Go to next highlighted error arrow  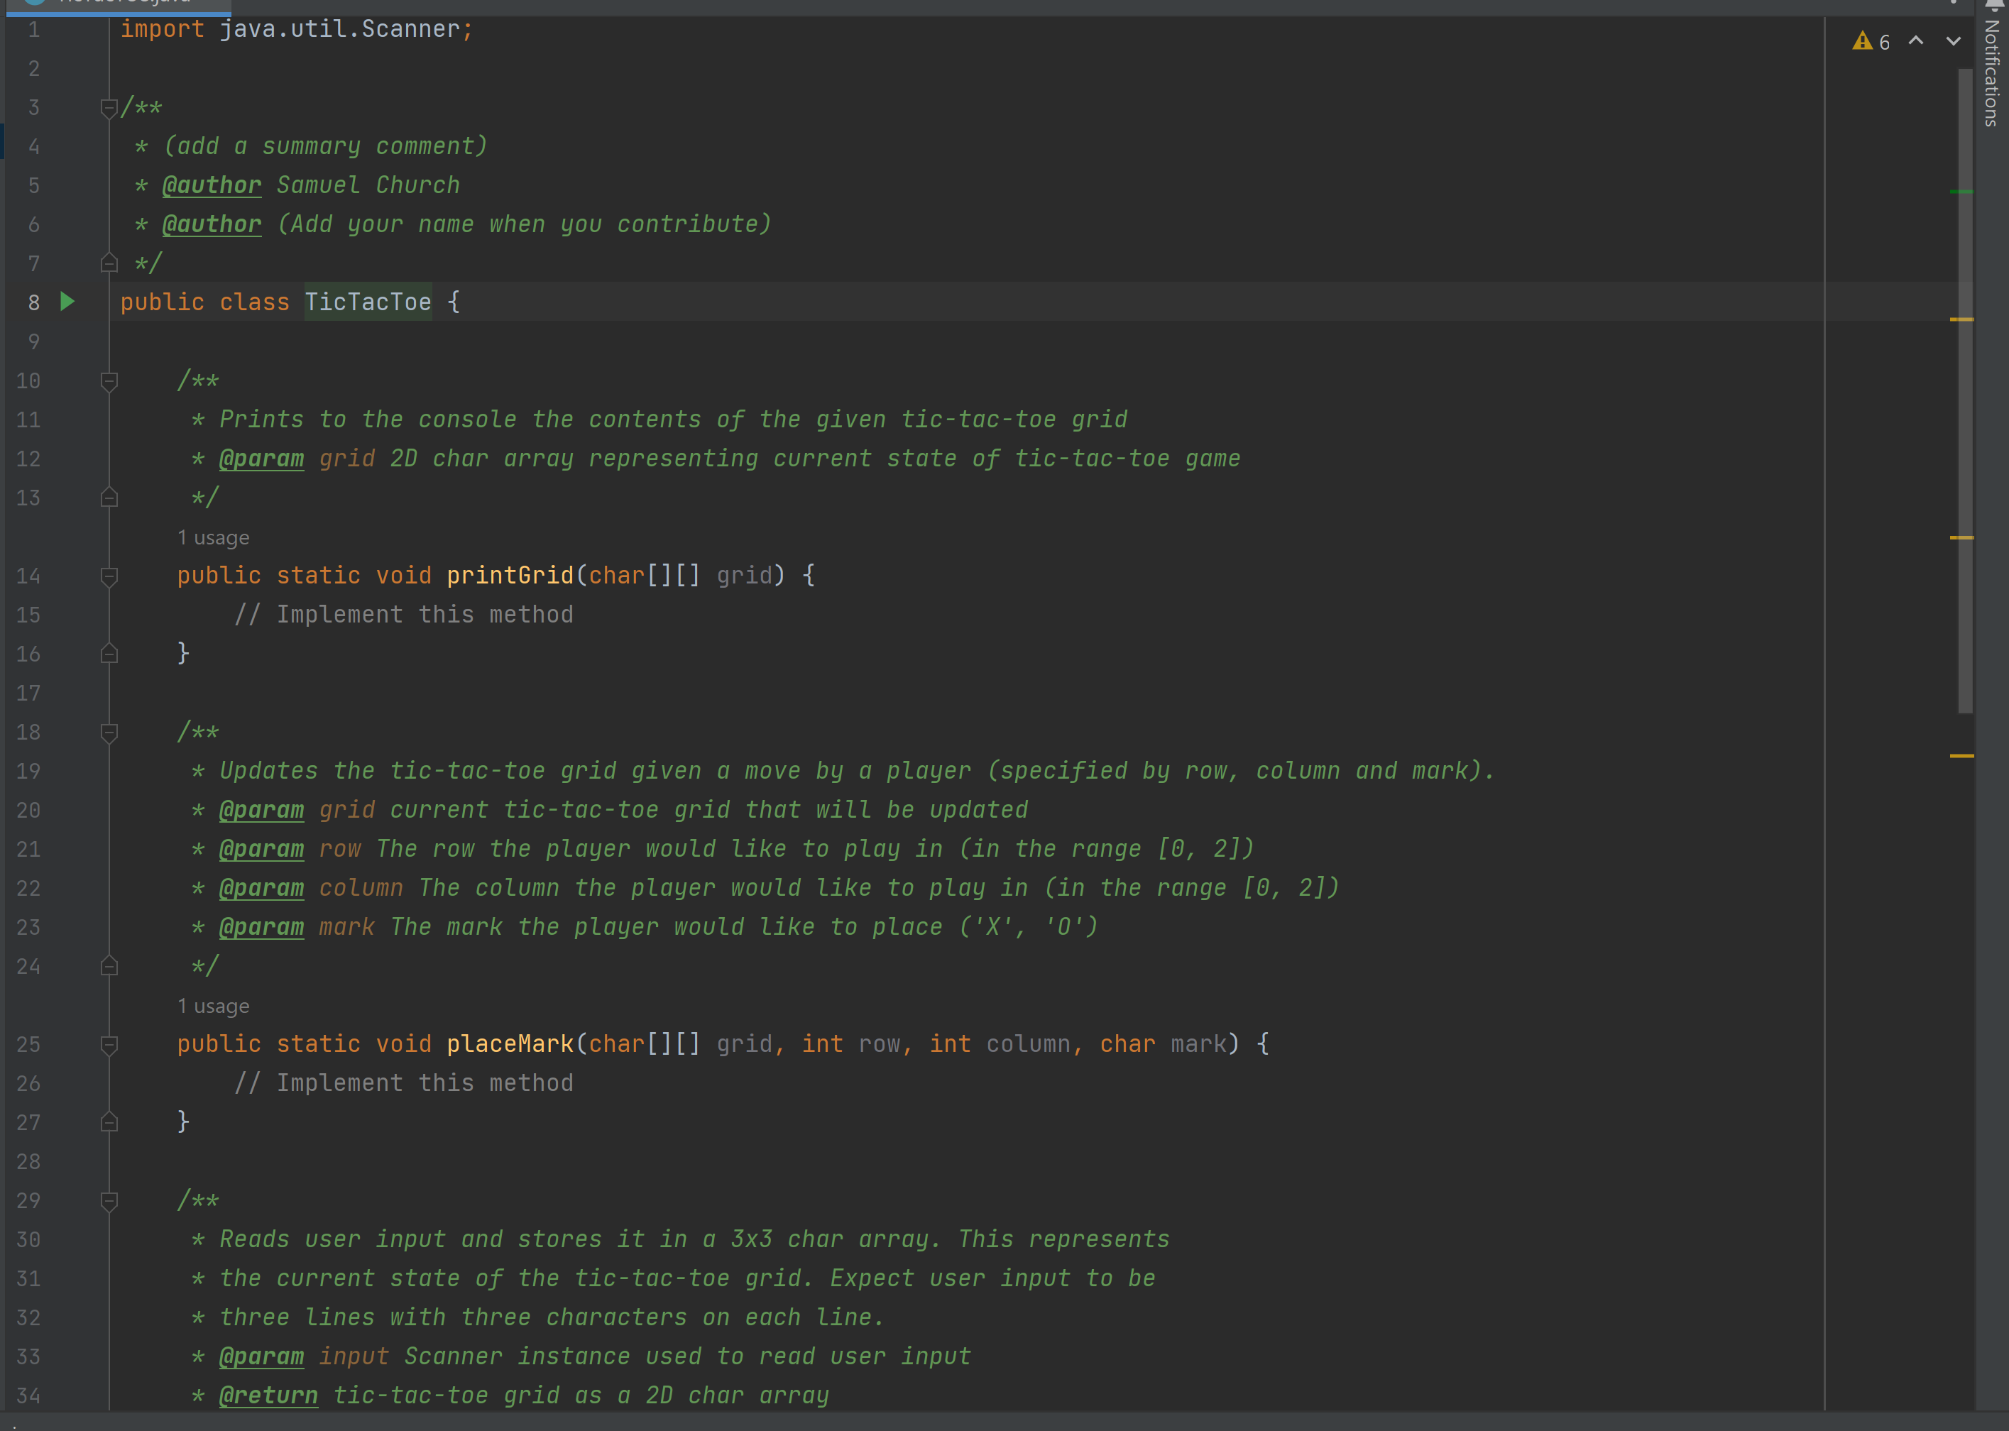(1954, 40)
